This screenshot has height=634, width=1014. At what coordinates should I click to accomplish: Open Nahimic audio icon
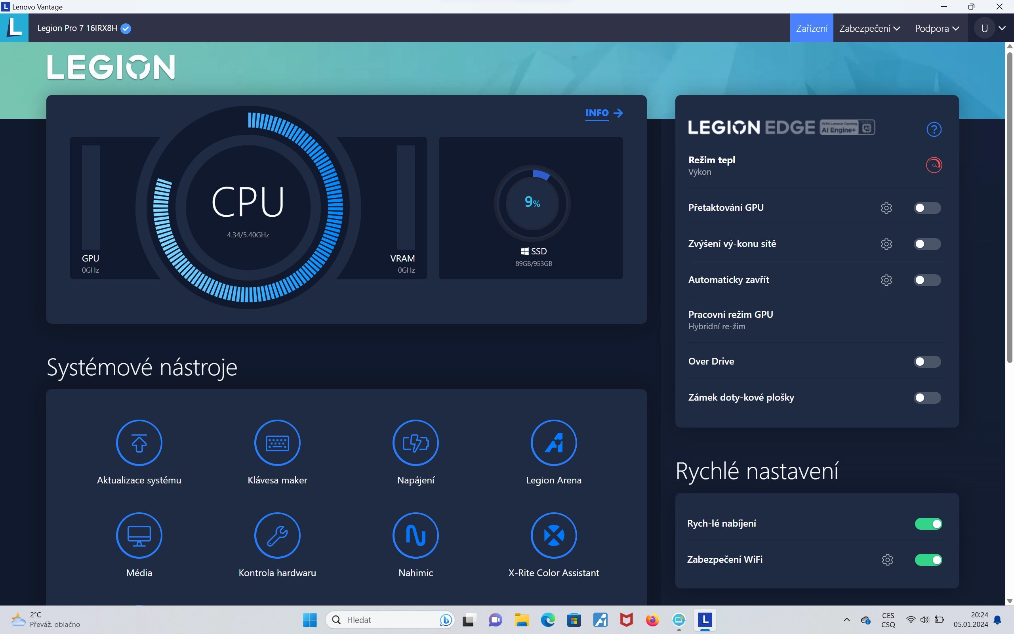point(415,535)
